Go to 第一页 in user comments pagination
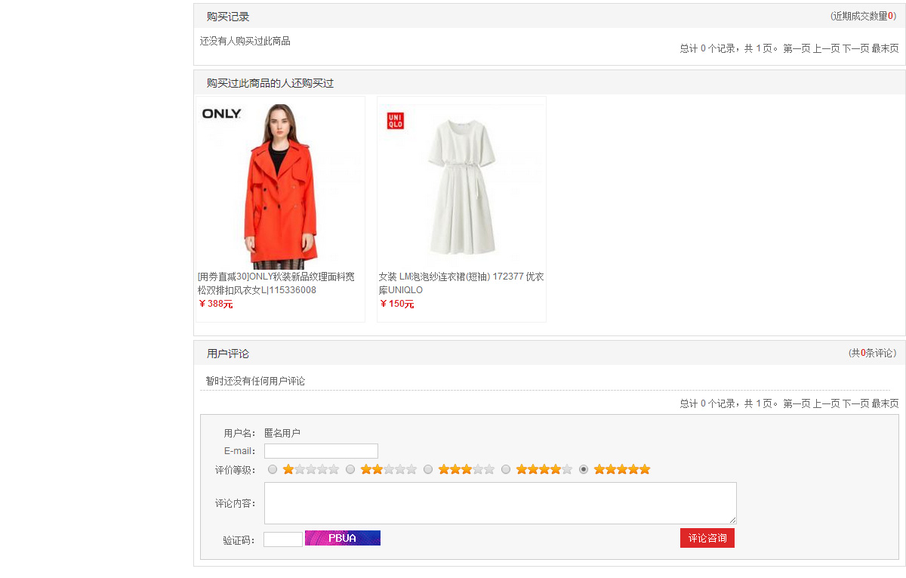This screenshot has height=578, width=906. tap(797, 403)
